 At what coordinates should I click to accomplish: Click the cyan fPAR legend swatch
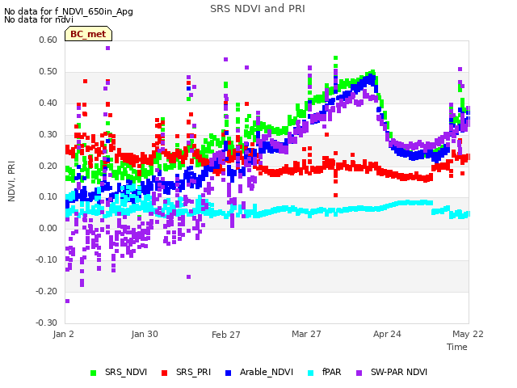[310, 373]
